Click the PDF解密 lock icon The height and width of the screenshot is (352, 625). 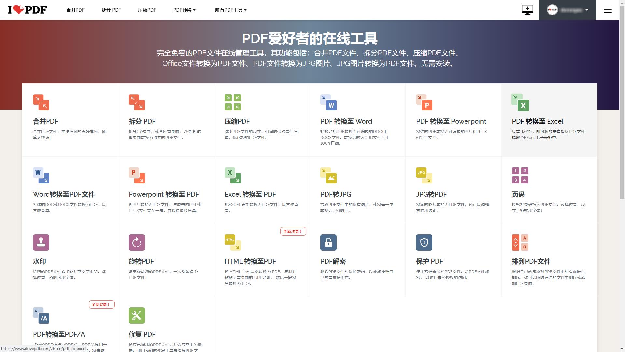tap(328, 242)
